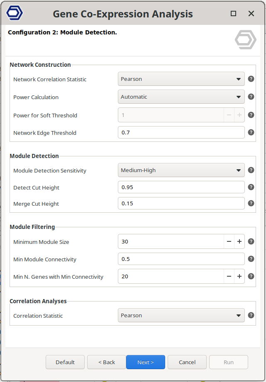
Task: Open help for Merge Cut Height
Action: point(251,203)
